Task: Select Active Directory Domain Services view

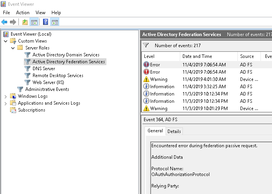Action: [x=66, y=55]
